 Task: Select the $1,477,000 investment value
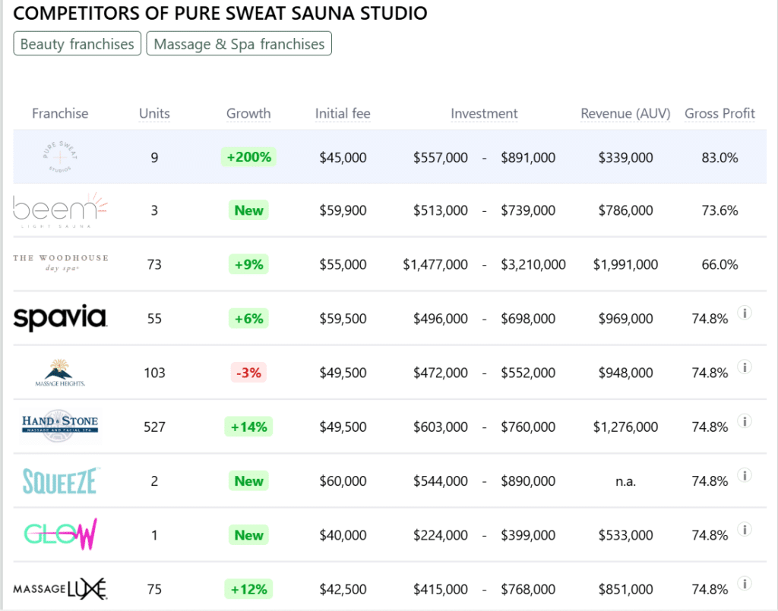[435, 264]
